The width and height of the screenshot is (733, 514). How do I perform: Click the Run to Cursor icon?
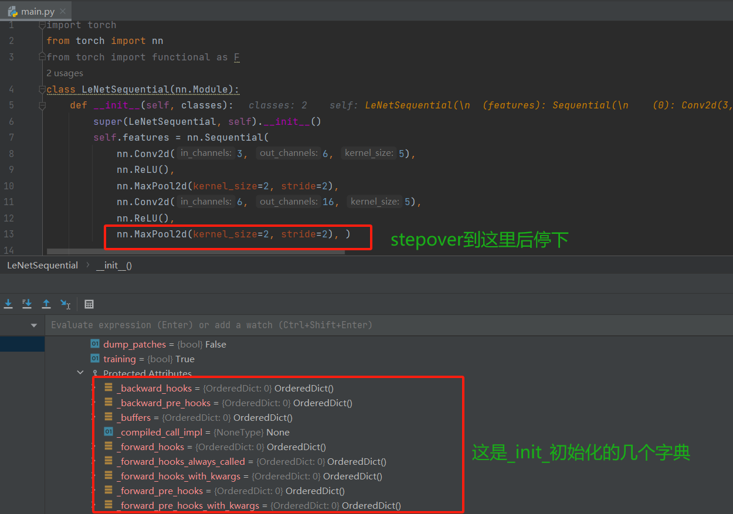(66, 304)
